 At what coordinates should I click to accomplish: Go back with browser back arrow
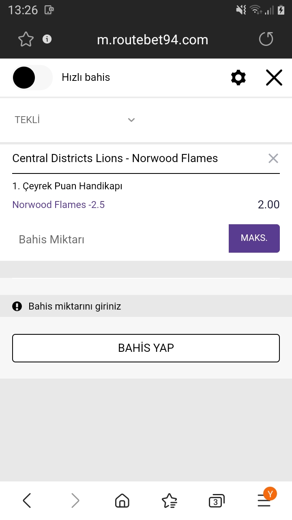pos(27,501)
